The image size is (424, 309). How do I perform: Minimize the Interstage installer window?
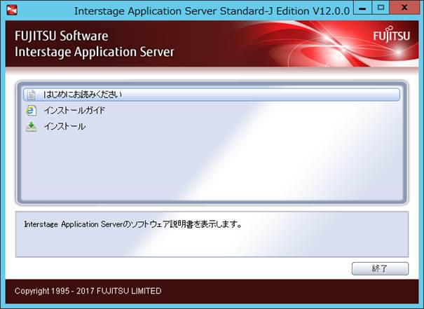362,8
